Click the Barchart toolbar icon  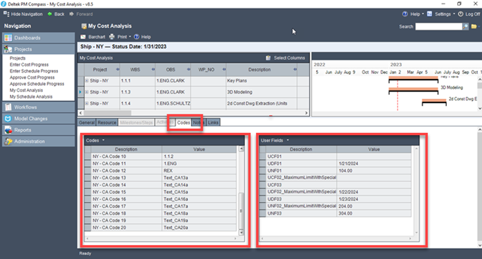pyautogui.click(x=83, y=37)
